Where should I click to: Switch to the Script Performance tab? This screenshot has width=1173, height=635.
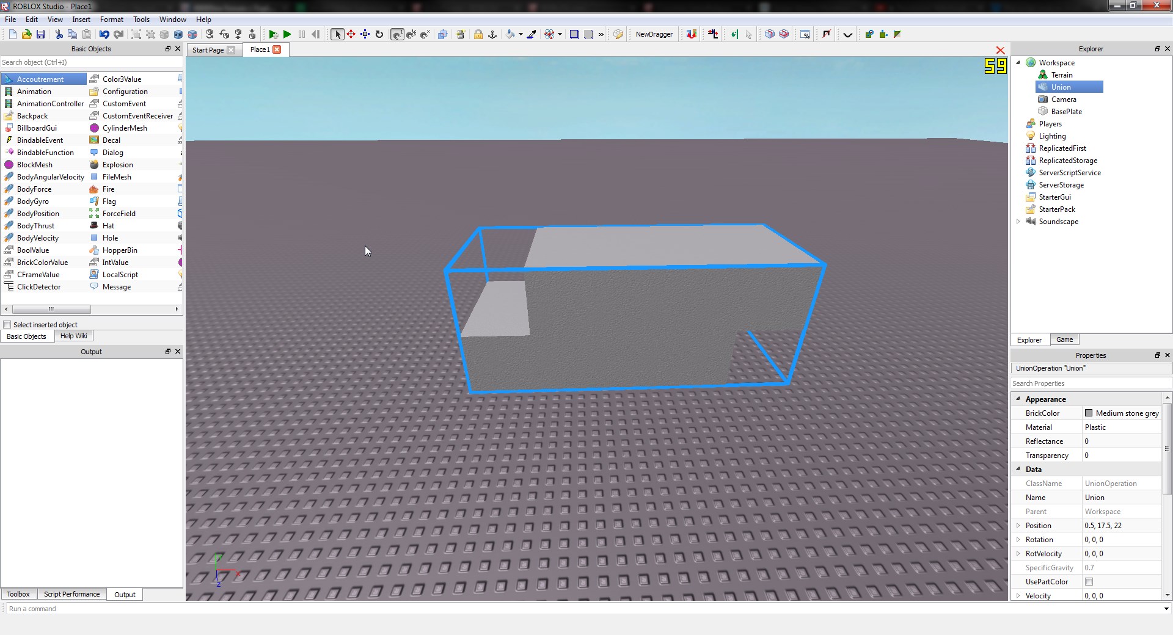pyautogui.click(x=71, y=594)
